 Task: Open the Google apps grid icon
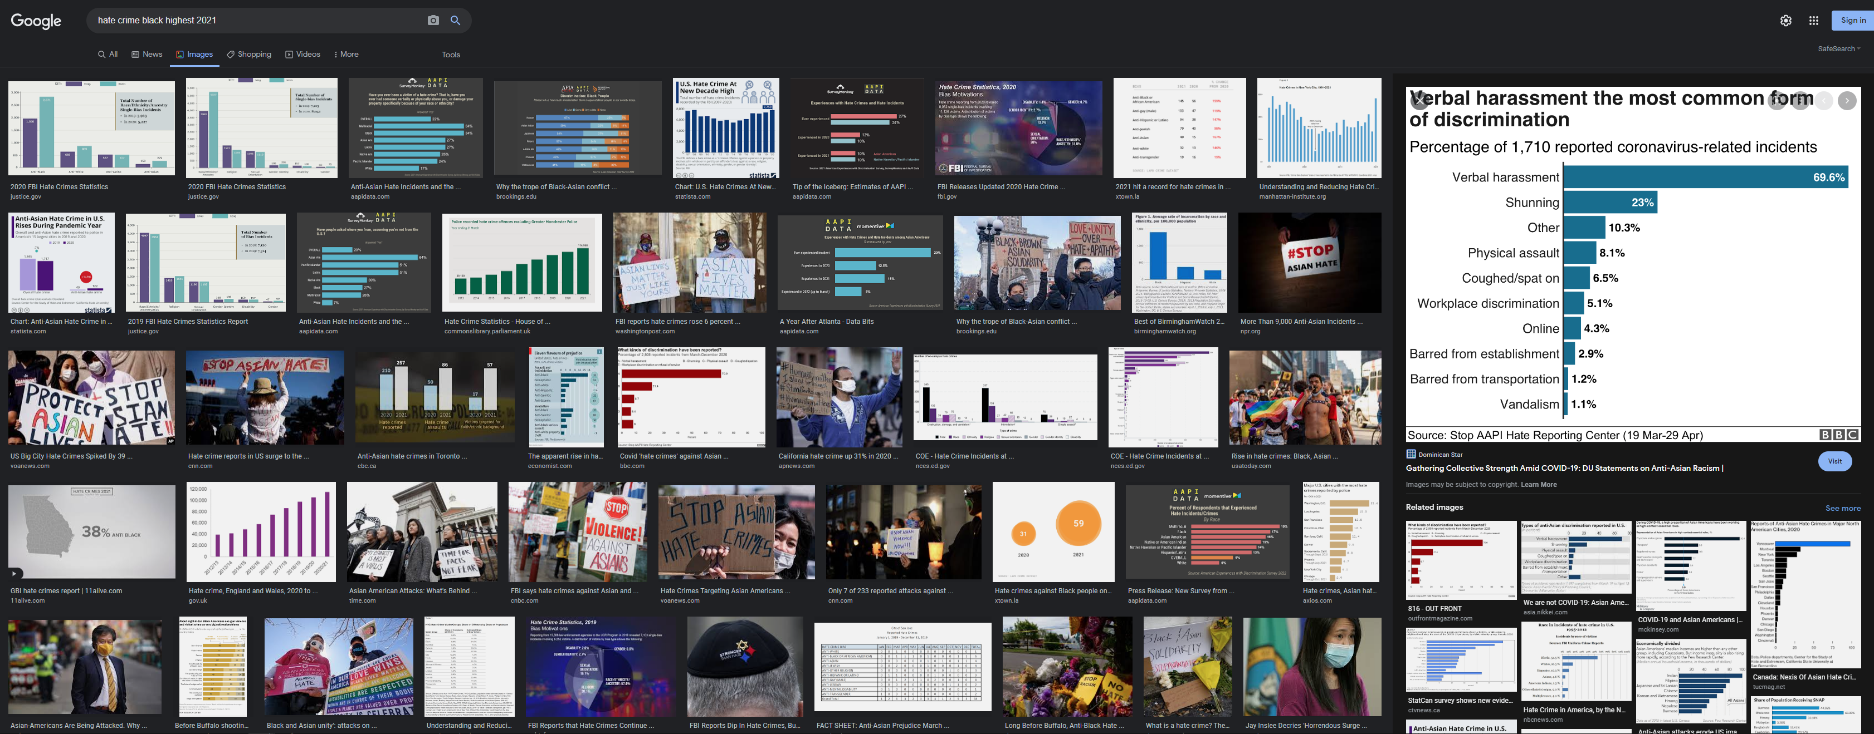pos(1814,21)
